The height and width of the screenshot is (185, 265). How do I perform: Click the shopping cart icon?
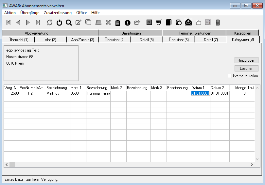(159, 23)
